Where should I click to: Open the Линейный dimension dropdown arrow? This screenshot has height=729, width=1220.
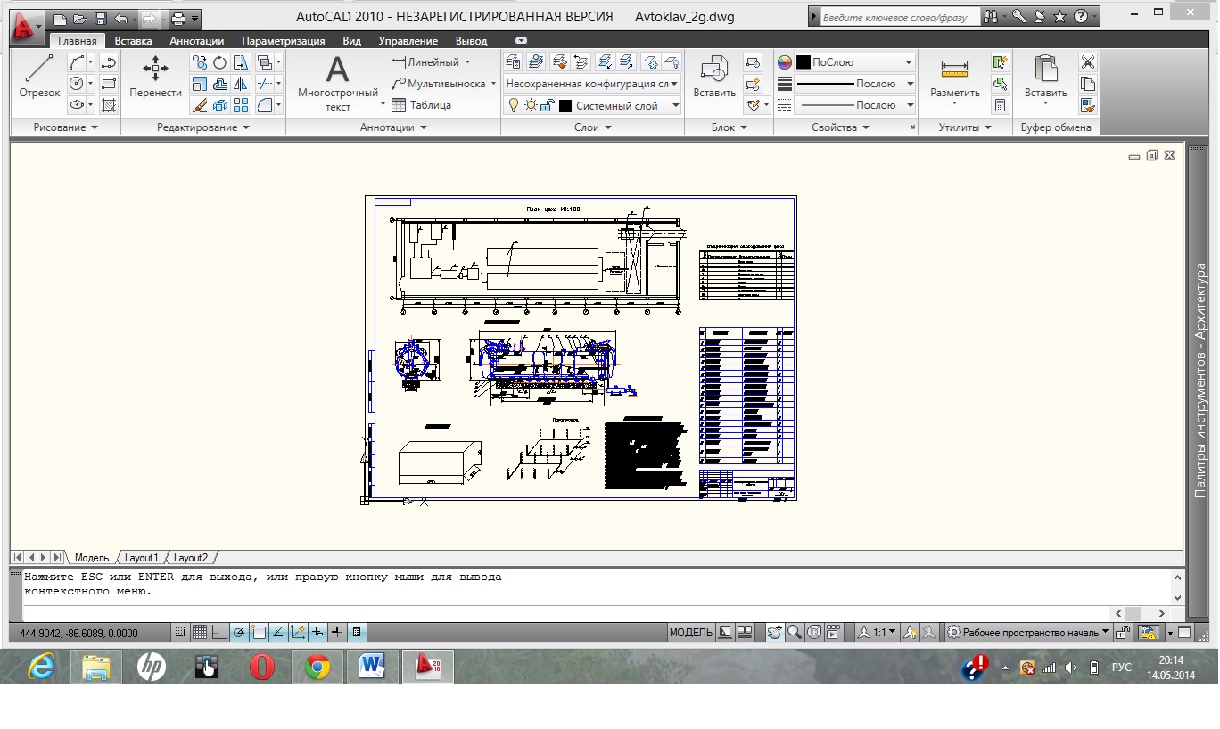467,62
